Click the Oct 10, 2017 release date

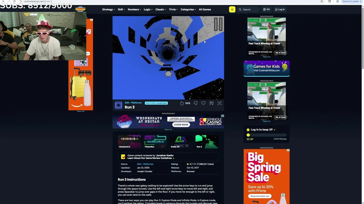[x=193, y=168]
